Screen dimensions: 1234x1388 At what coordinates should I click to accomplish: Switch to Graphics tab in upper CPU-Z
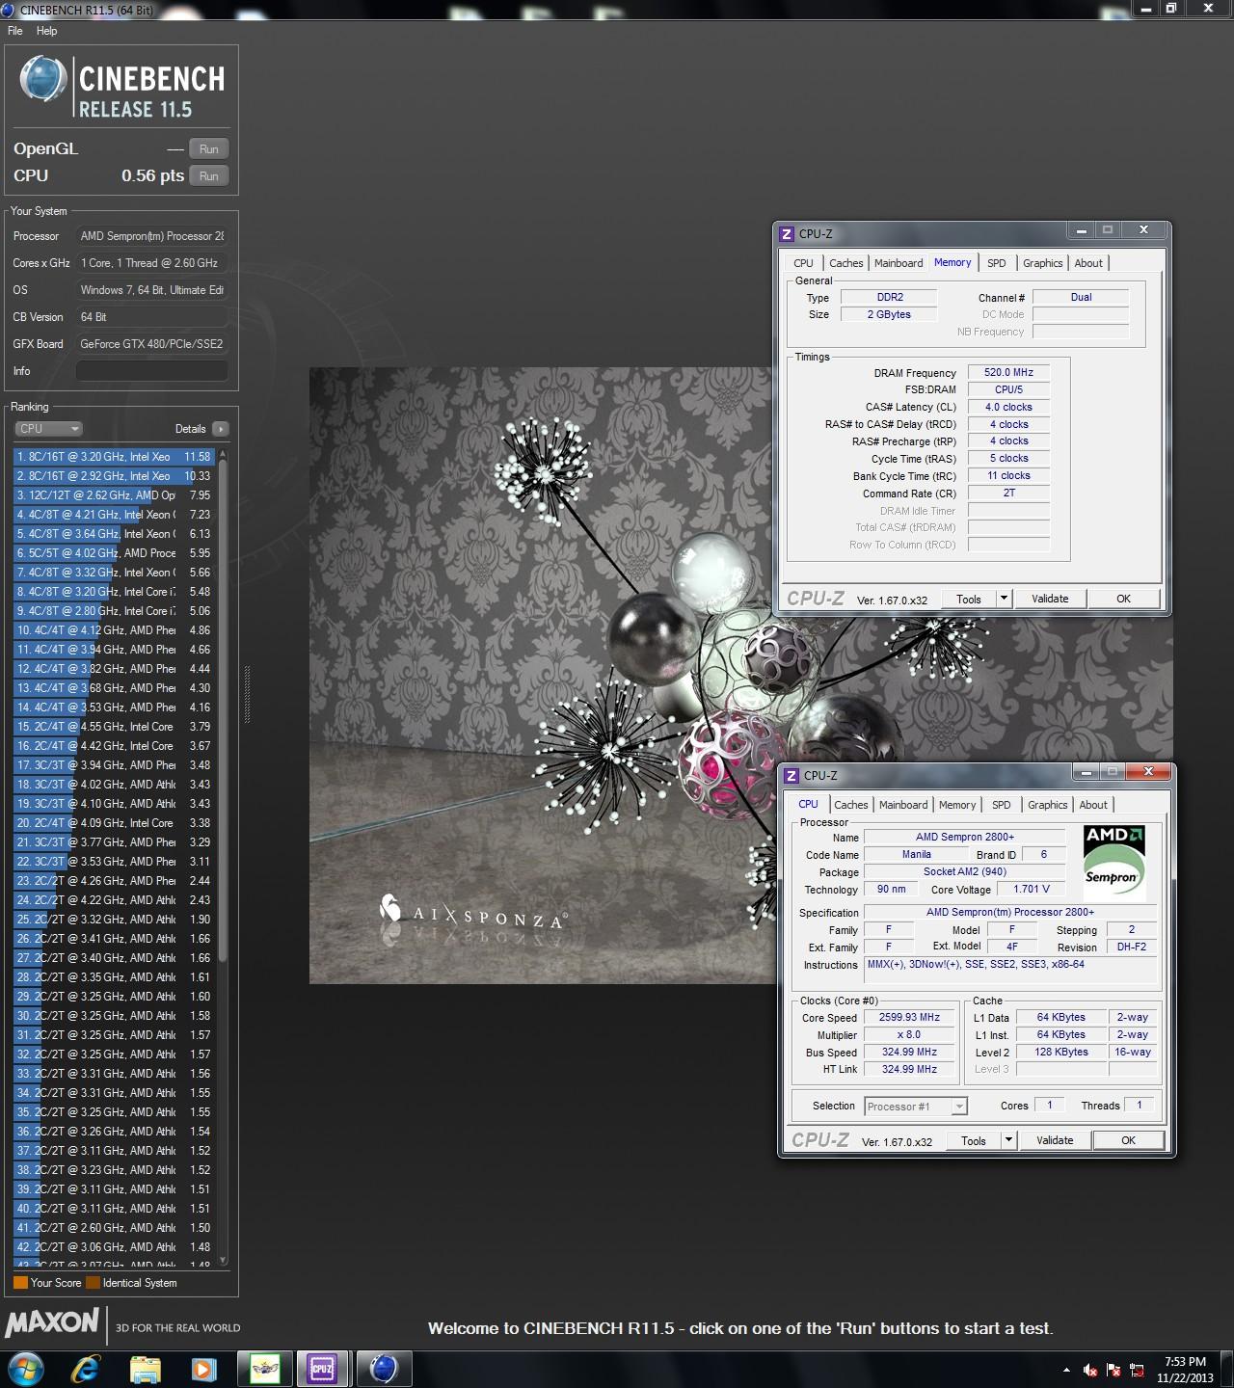[x=1042, y=263]
